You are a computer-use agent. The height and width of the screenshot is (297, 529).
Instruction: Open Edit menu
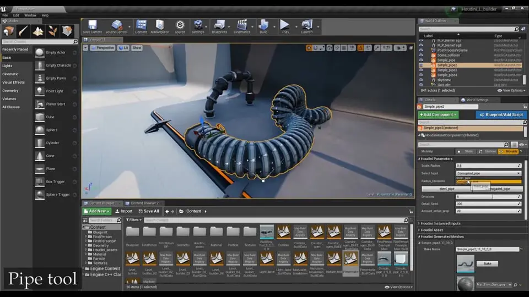click(x=16, y=15)
